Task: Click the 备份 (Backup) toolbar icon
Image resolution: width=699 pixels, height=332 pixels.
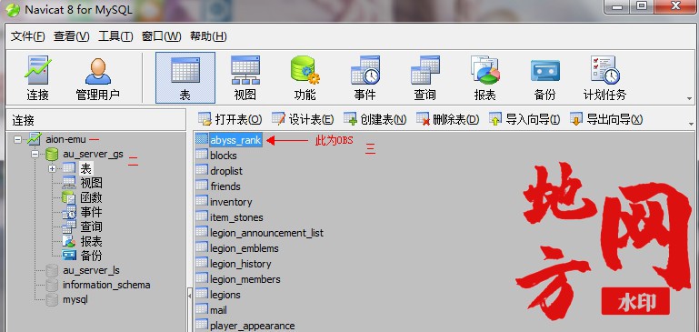Action: [544, 77]
